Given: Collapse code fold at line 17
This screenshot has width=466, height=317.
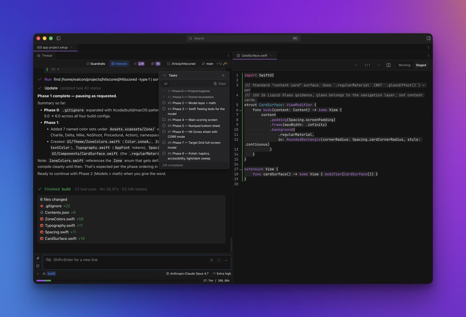Looking at the screenshot, I should pyautogui.click(x=241, y=169).
